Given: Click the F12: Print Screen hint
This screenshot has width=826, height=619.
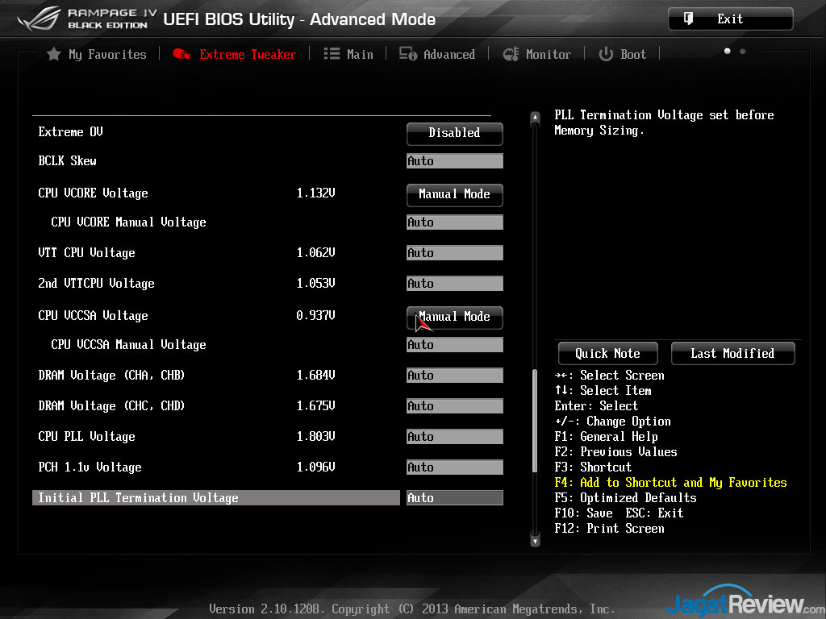Looking at the screenshot, I should (609, 529).
